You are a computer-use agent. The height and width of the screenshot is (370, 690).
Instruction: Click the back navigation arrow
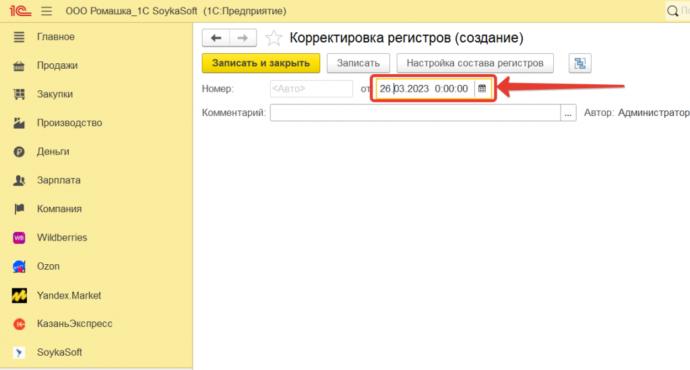click(216, 38)
